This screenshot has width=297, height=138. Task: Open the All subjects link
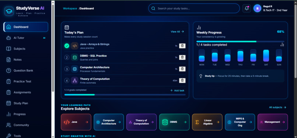(x=278, y=107)
